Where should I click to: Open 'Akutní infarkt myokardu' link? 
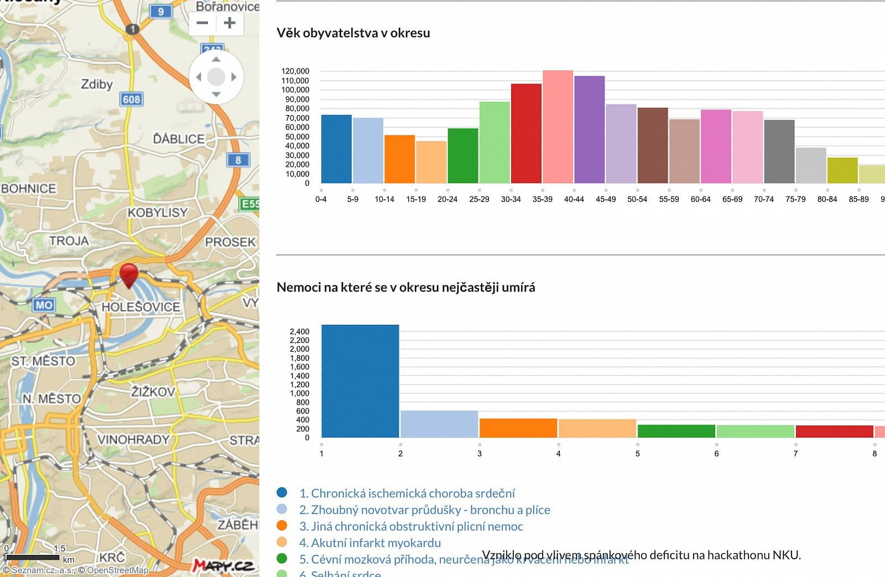coord(371,543)
